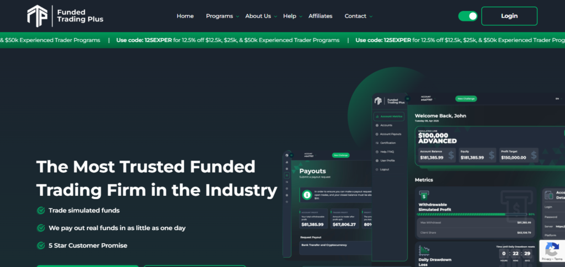Click the Withdrawable Simulated Profit progress bar
Image resolution: width=565 pixels, height=267 pixels.
[472, 215]
